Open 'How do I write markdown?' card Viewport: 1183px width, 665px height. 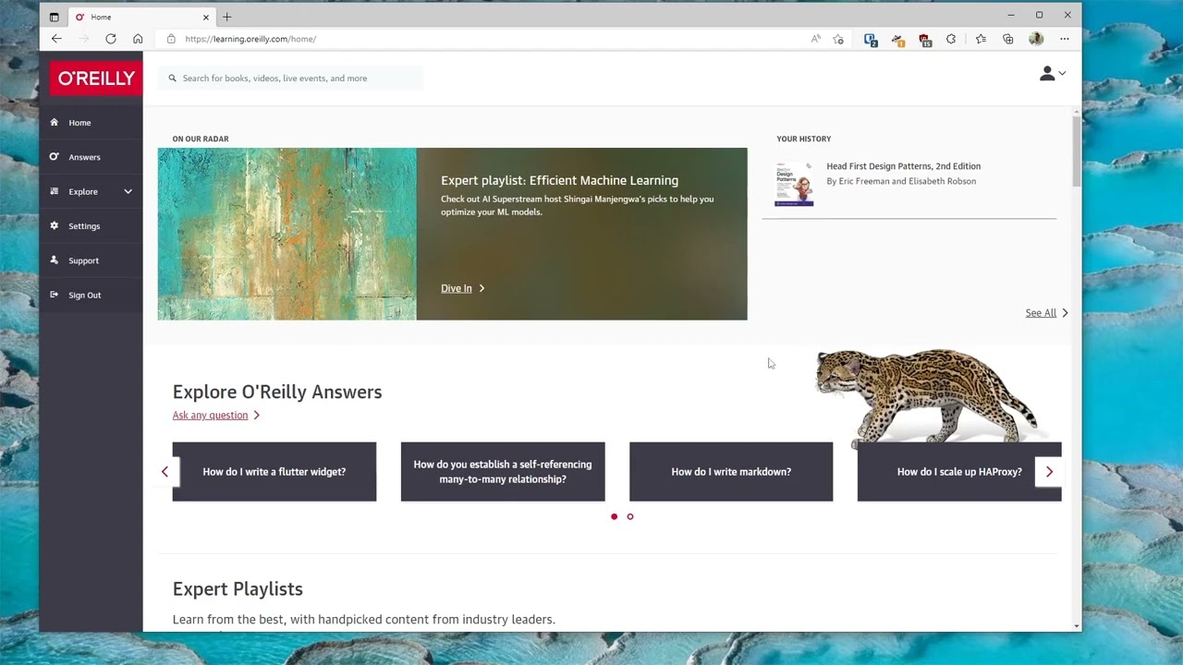(731, 472)
